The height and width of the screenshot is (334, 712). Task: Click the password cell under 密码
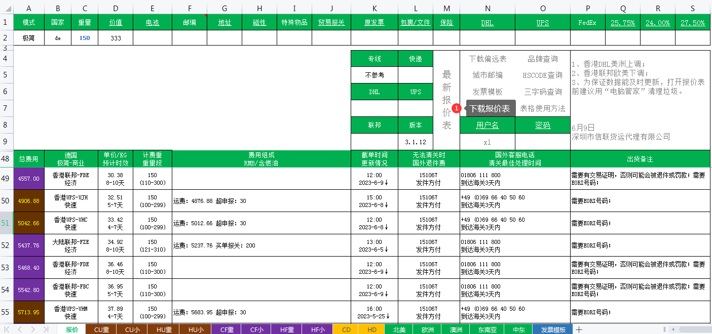point(542,142)
